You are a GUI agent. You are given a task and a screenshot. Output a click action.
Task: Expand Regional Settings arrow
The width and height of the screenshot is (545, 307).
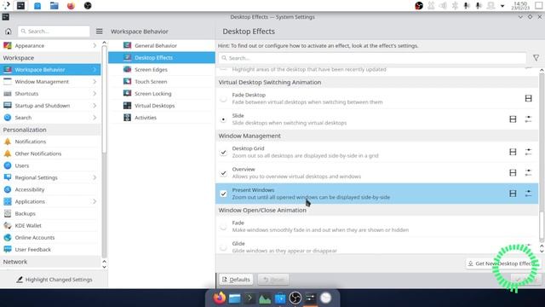(x=95, y=177)
